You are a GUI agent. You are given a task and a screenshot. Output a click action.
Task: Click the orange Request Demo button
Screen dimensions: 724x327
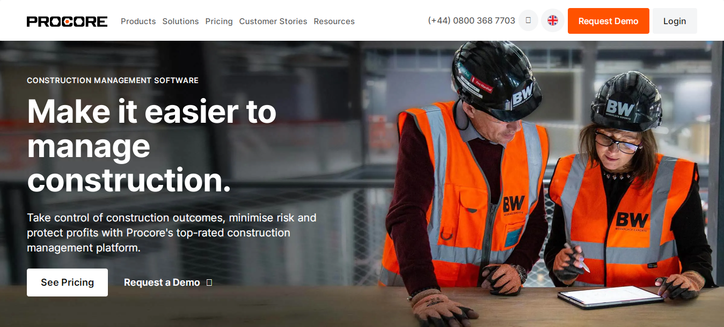click(x=609, y=21)
